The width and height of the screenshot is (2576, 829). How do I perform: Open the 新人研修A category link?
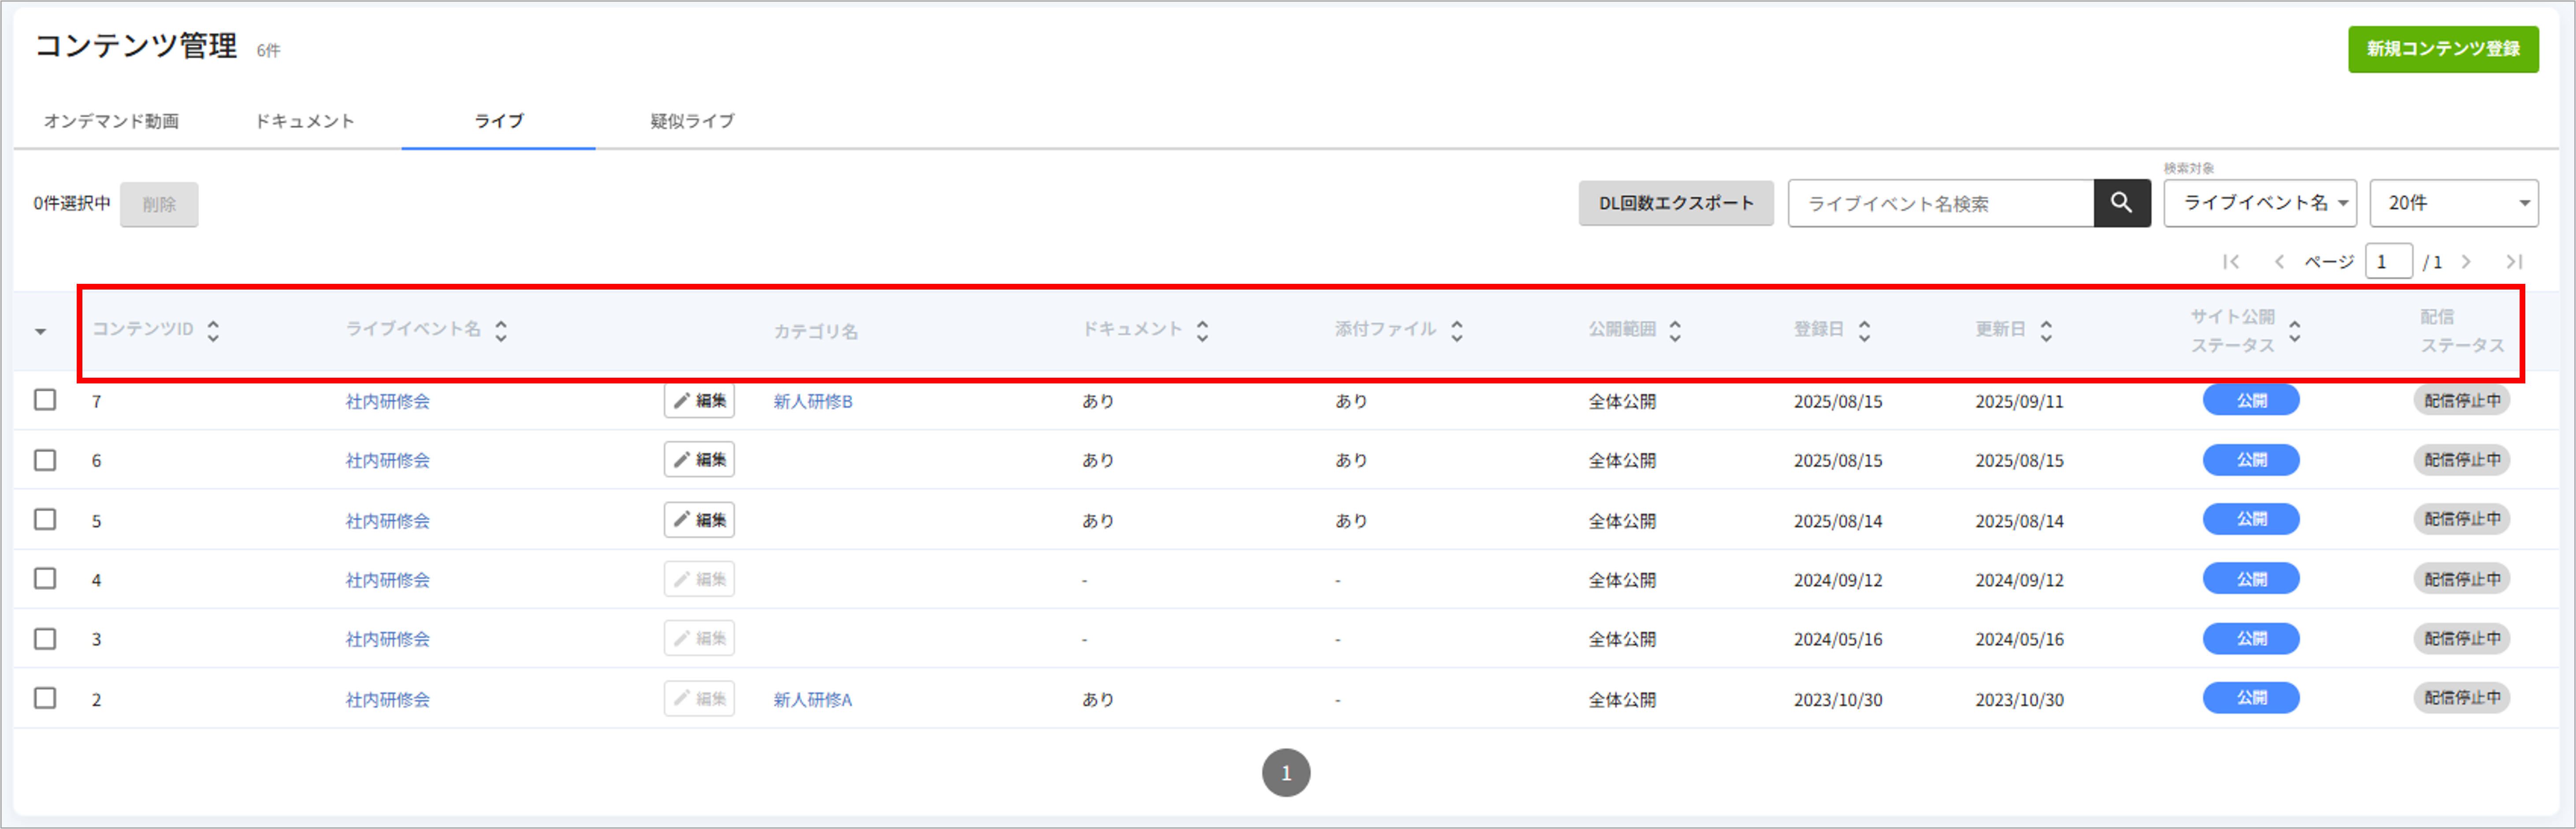click(x=812, y=700)
